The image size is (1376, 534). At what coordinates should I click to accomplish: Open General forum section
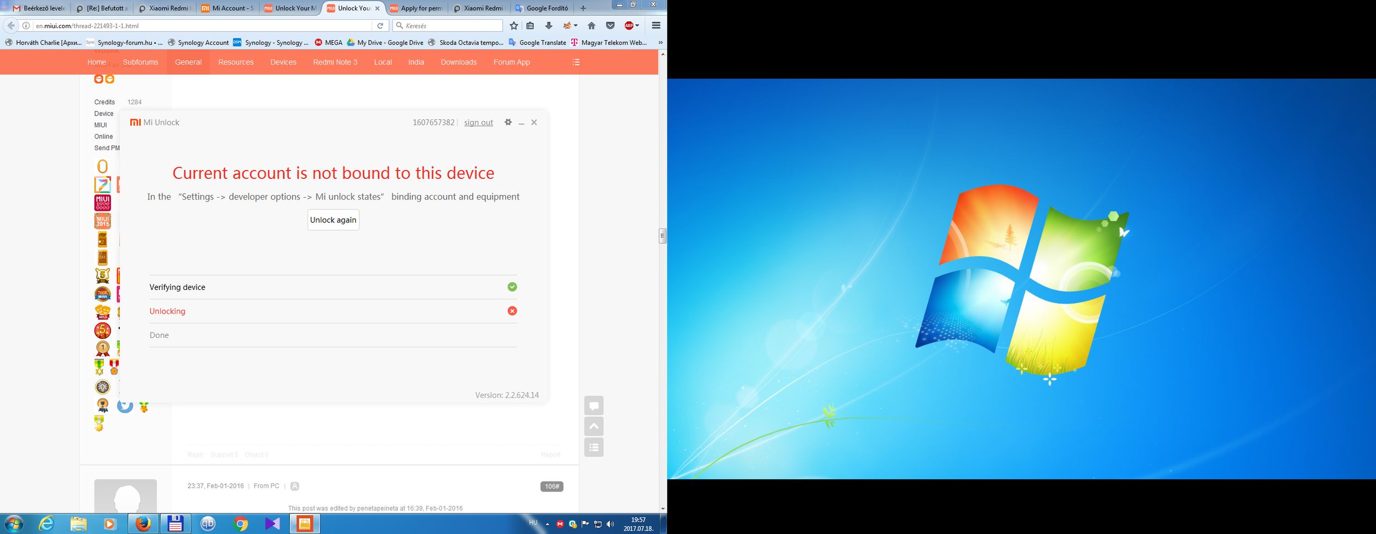[188, 62]
